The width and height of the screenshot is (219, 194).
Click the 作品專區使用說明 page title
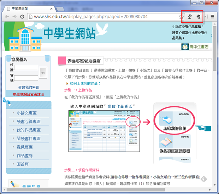tap(84, 61)
